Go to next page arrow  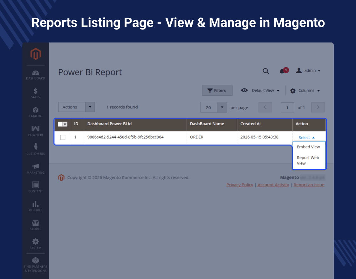(318, 107)
